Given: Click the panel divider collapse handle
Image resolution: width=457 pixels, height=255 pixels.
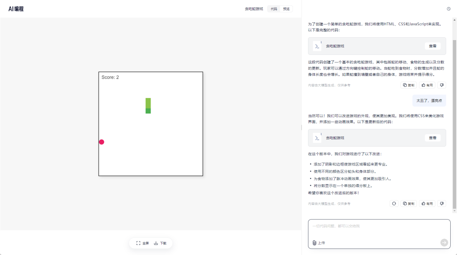Looking at the screenshot, I should coord(301,127).
